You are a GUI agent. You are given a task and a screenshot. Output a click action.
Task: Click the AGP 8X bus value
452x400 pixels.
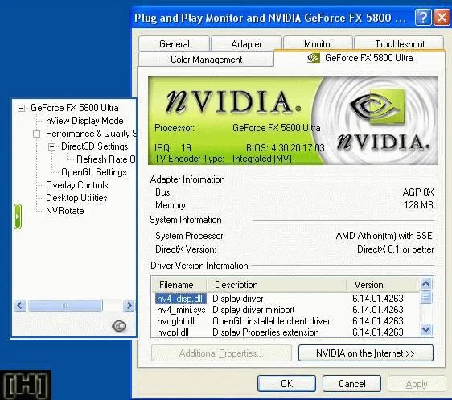point(418,192)
